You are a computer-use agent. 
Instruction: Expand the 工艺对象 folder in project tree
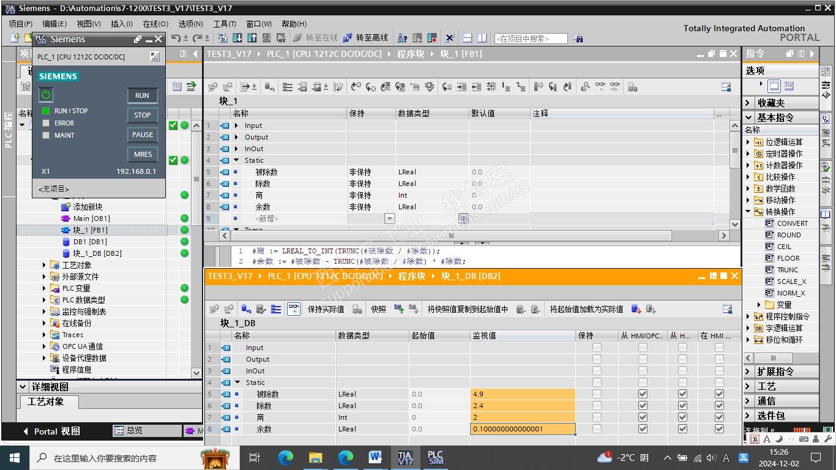[44, 265]
